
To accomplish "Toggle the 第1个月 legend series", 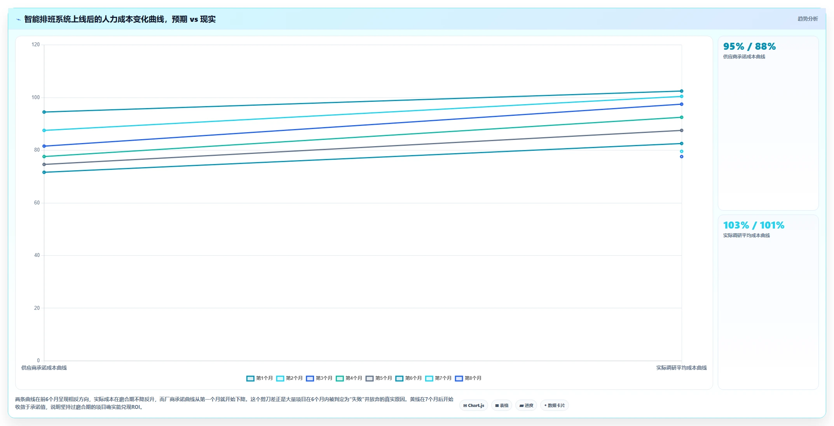I will click(259, 378).
